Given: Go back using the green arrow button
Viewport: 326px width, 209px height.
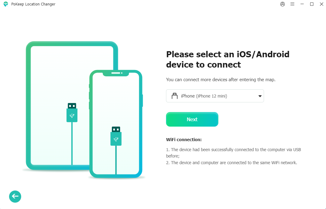Looking at the screenshot, I should pos(15,196).
